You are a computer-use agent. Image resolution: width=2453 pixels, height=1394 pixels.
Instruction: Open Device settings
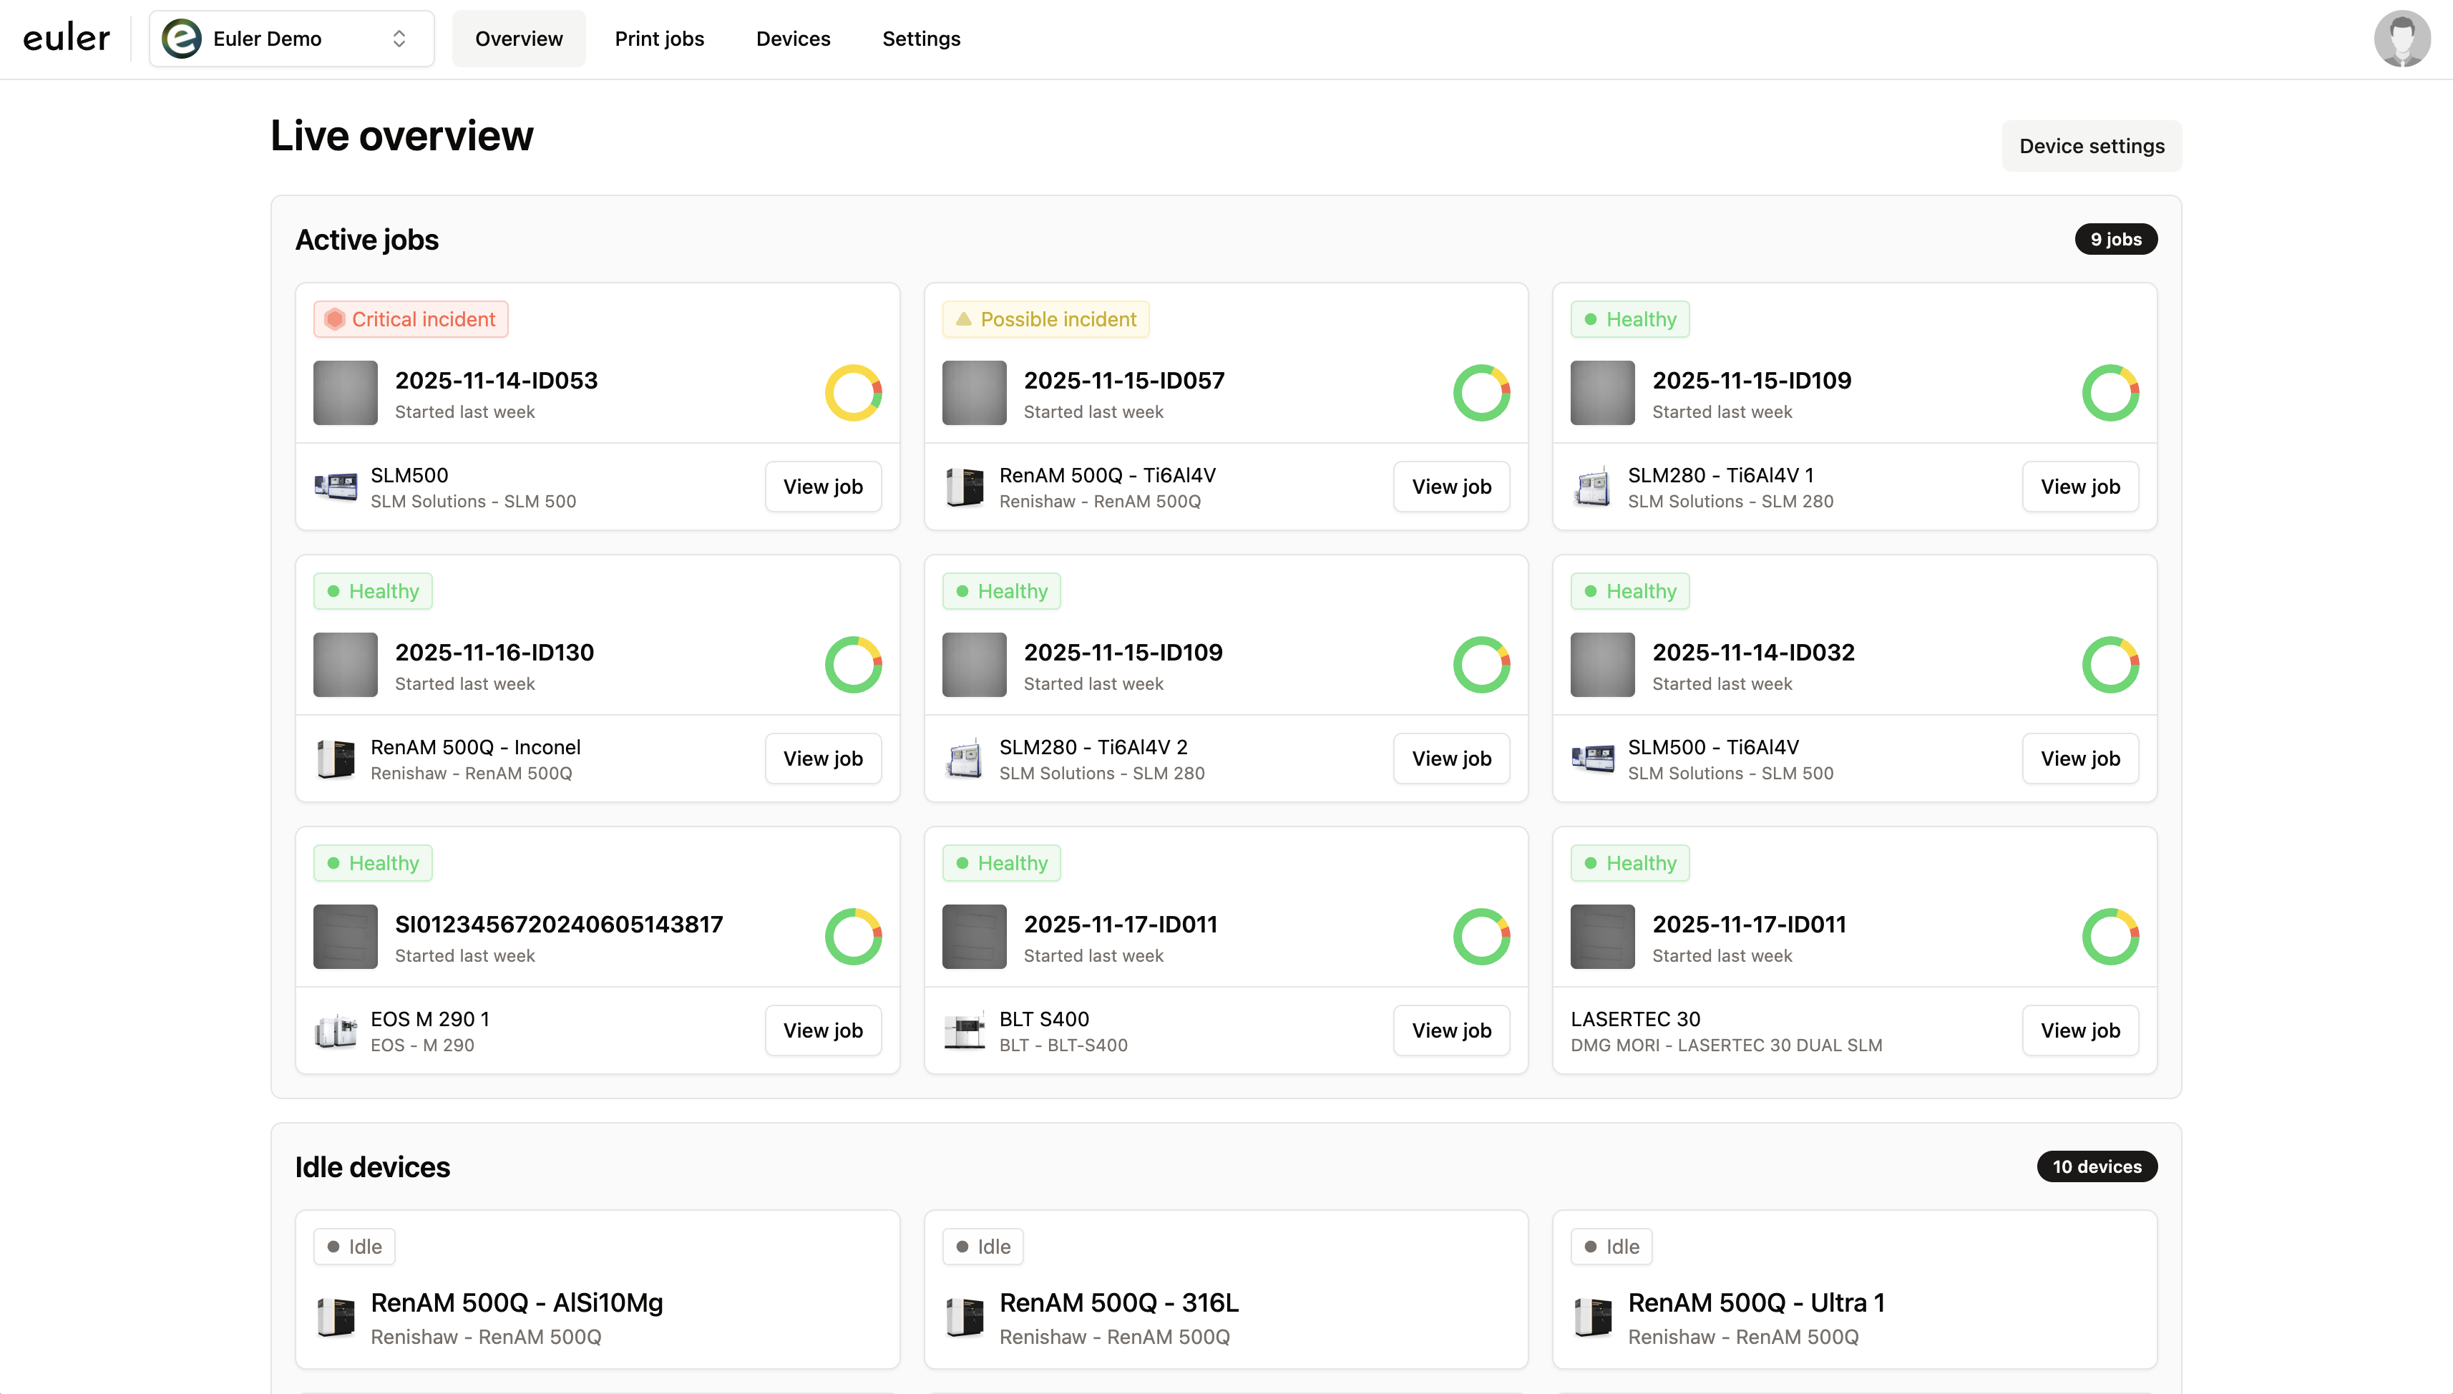[x=2091, y=145]
